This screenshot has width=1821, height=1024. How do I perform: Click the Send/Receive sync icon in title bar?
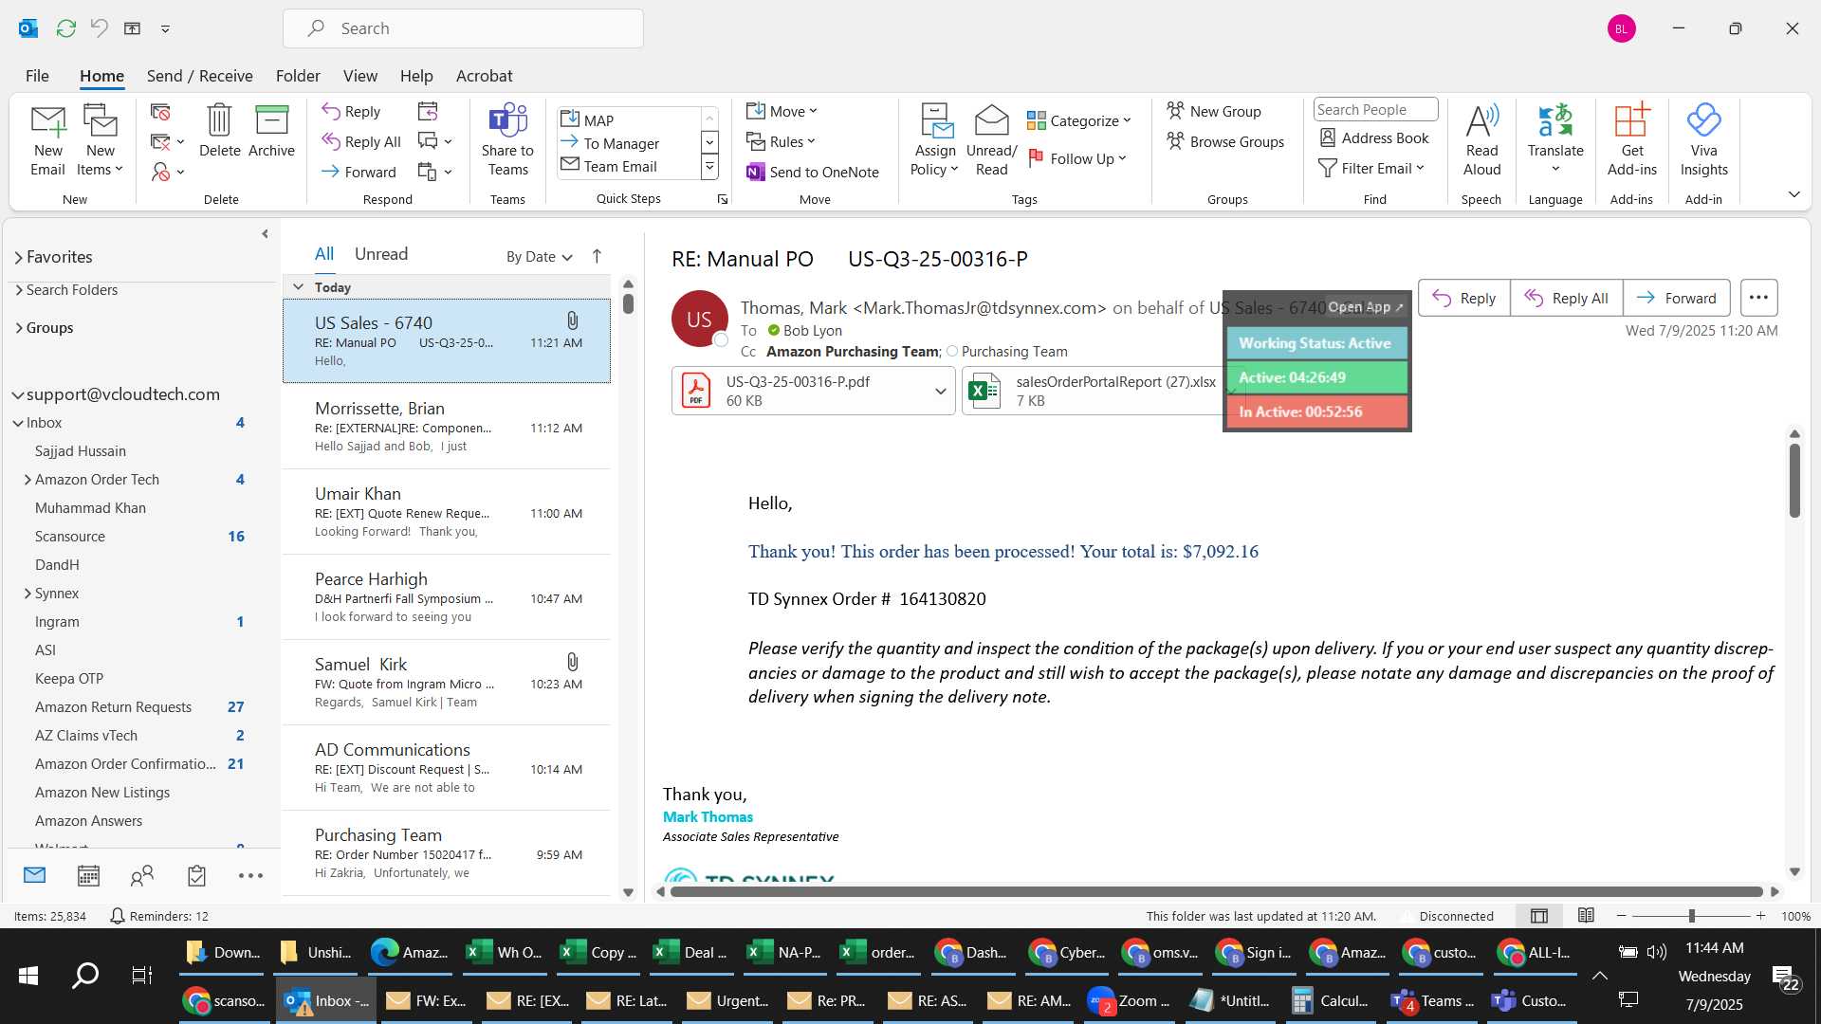[65, 28]
